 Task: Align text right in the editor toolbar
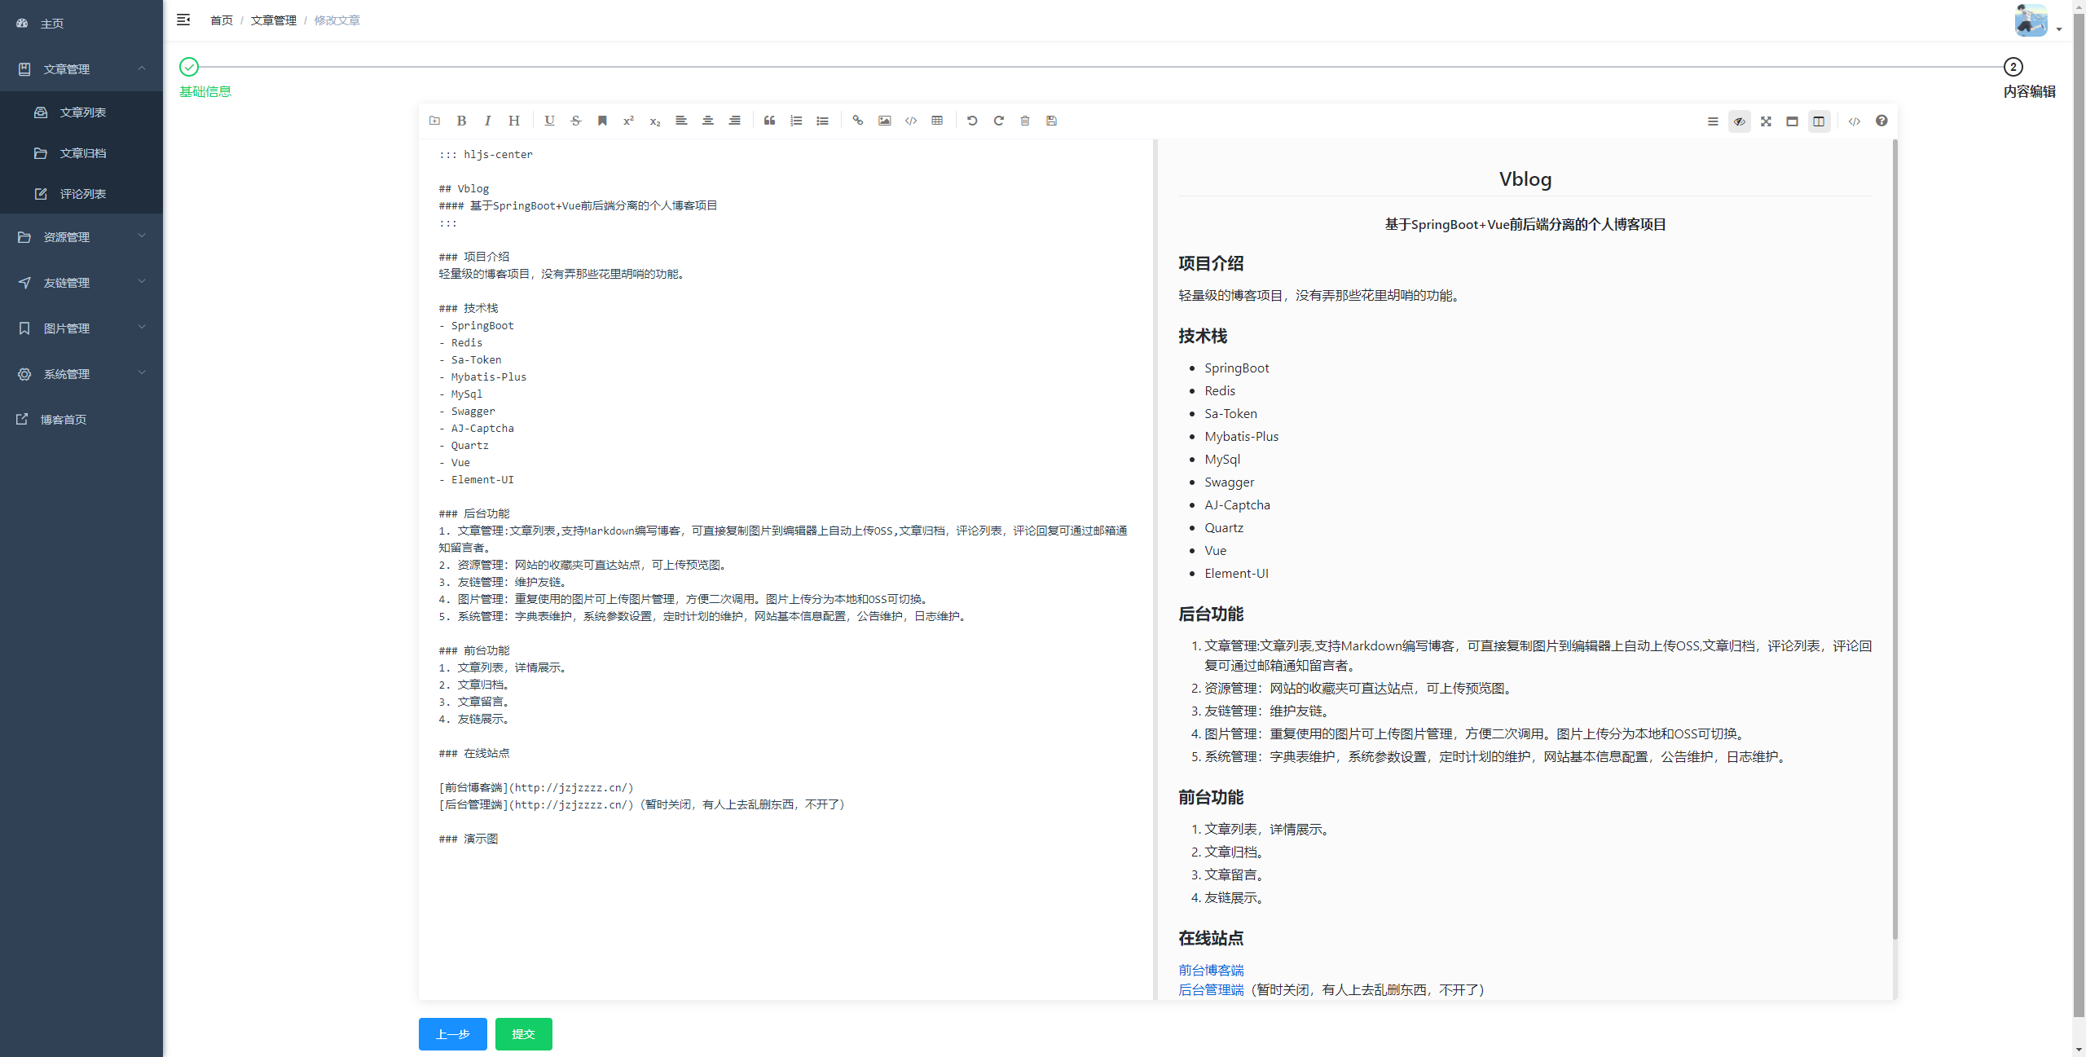pos(734,121)
